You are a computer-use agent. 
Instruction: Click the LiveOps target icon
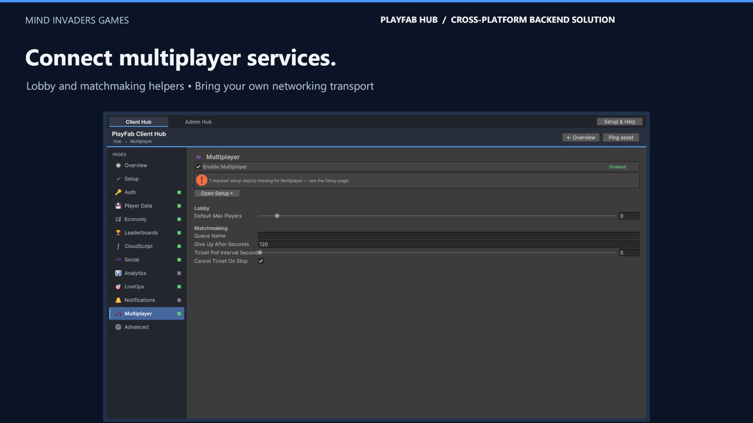[118, 286]
